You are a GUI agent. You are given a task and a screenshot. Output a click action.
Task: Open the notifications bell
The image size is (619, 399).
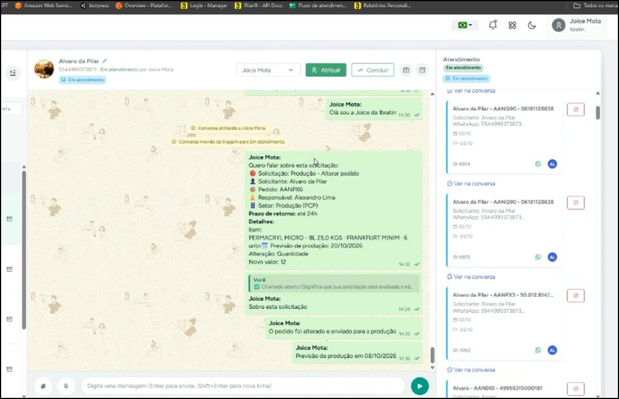[493, 25]
